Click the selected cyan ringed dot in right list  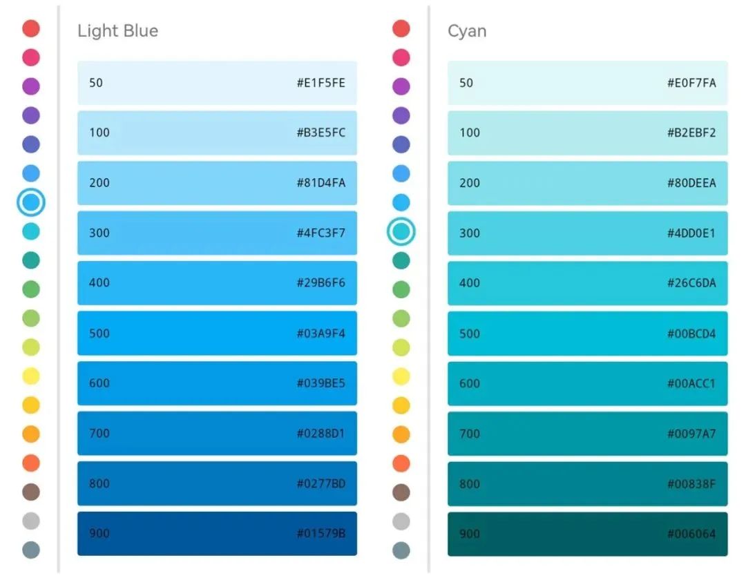click(401, 231)
